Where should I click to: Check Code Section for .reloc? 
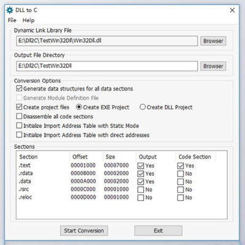coord(181,198)
